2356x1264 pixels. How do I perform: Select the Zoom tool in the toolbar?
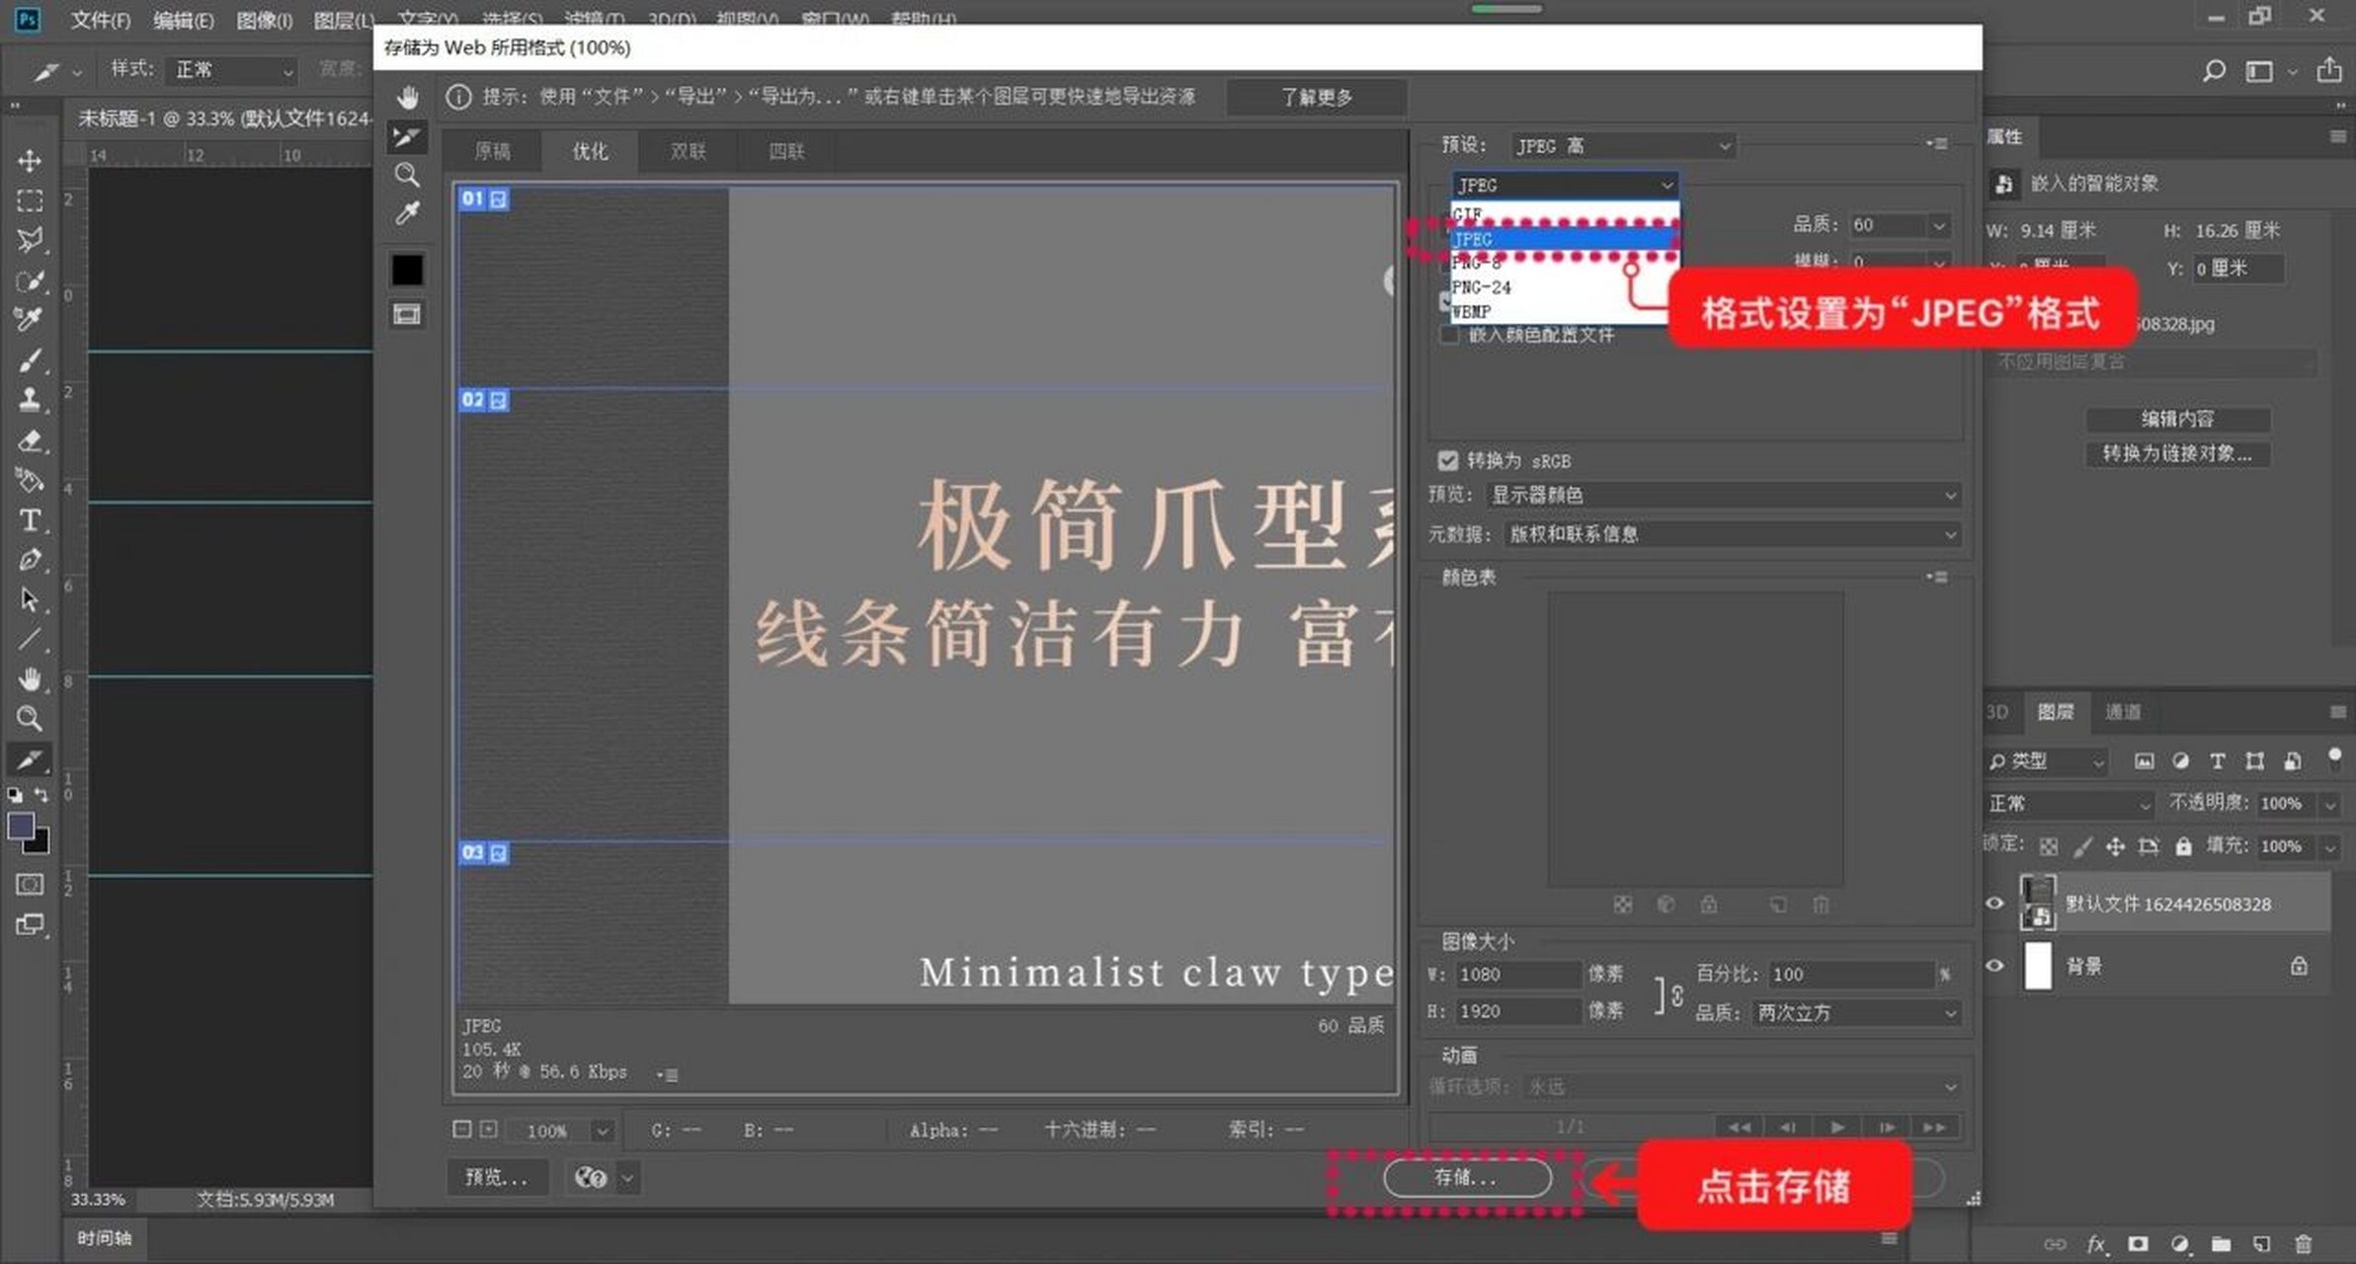(30, 719)
